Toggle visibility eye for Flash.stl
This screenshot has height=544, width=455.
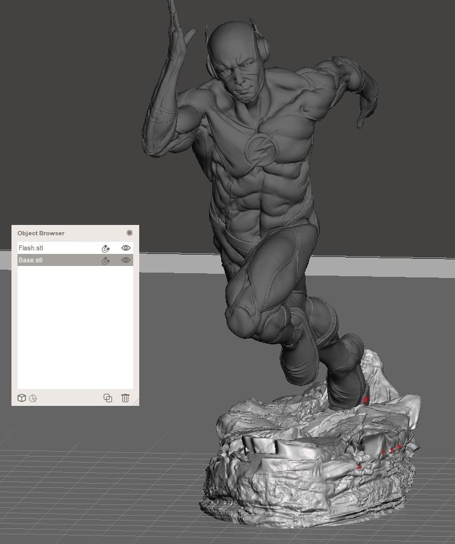(125, 248)
